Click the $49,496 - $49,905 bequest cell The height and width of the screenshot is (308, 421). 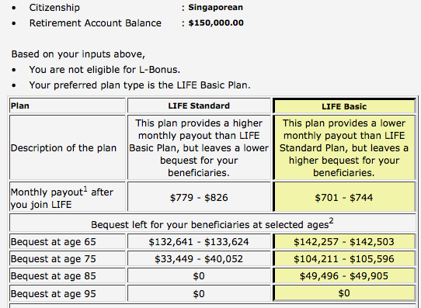pyautogui.click(x=344, y=276)
